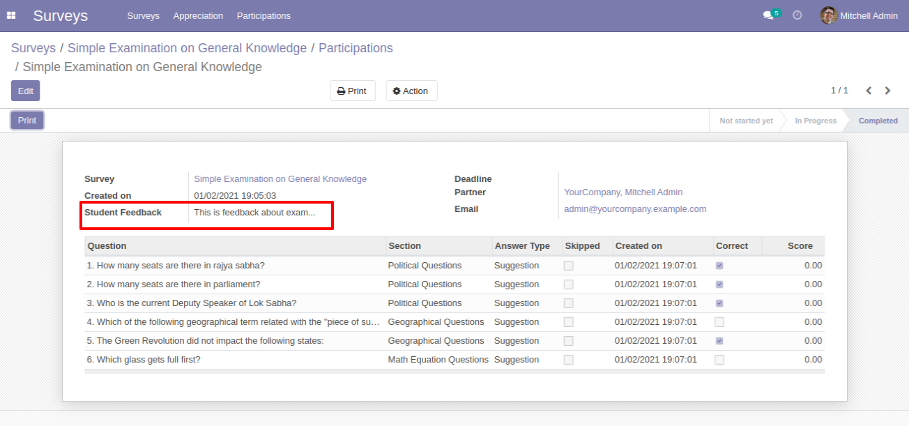Toggle Correct checkbox for Deputy Speaker question
Screen dimensions: 909x426
pyautogui.click(x=719, y=303)
